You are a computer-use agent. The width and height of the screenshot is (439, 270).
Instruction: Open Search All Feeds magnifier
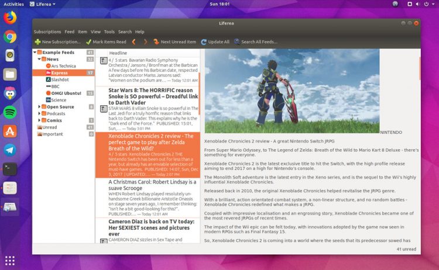237,42
